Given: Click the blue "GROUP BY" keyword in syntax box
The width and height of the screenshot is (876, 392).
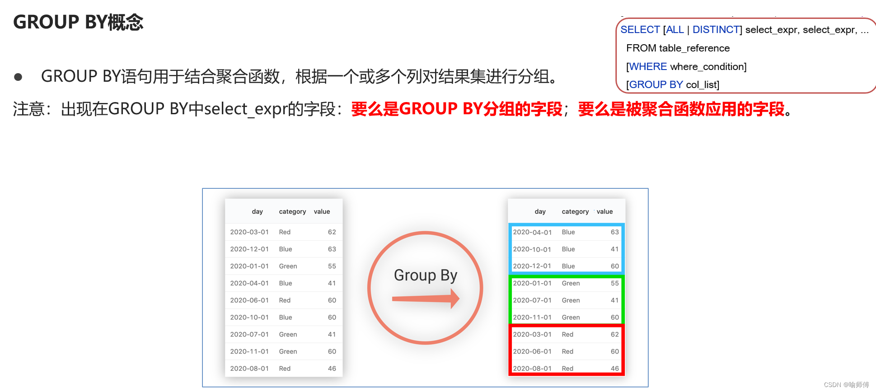Looking at the screenshot, I should 656,85.
